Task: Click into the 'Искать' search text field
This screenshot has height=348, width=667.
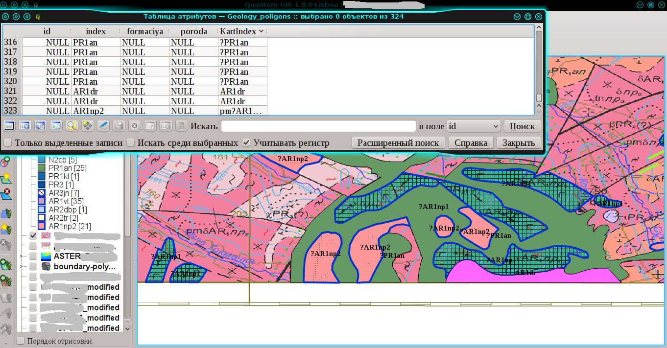Action: pos(318,126)
